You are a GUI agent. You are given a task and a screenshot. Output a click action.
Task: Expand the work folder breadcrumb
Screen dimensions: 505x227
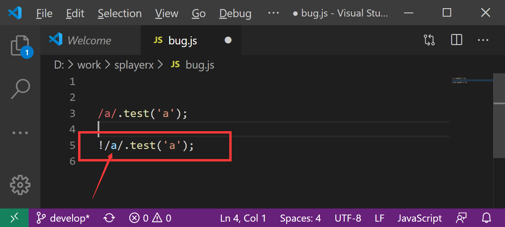[89, 65]
